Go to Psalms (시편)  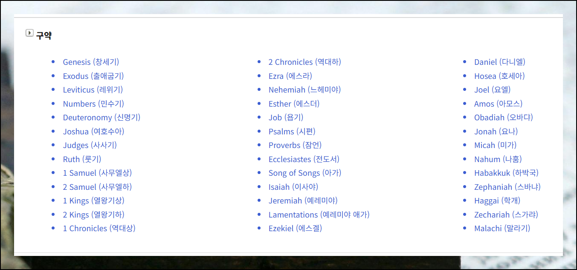coord(292,131)
